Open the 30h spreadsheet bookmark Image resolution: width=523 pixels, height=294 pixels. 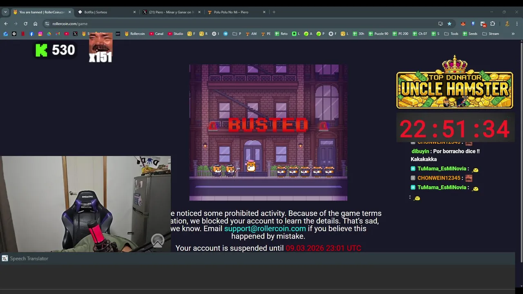click(x=358, y=34)
